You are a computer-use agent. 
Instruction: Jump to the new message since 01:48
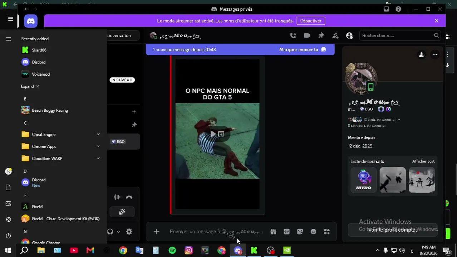coord(185,50)
